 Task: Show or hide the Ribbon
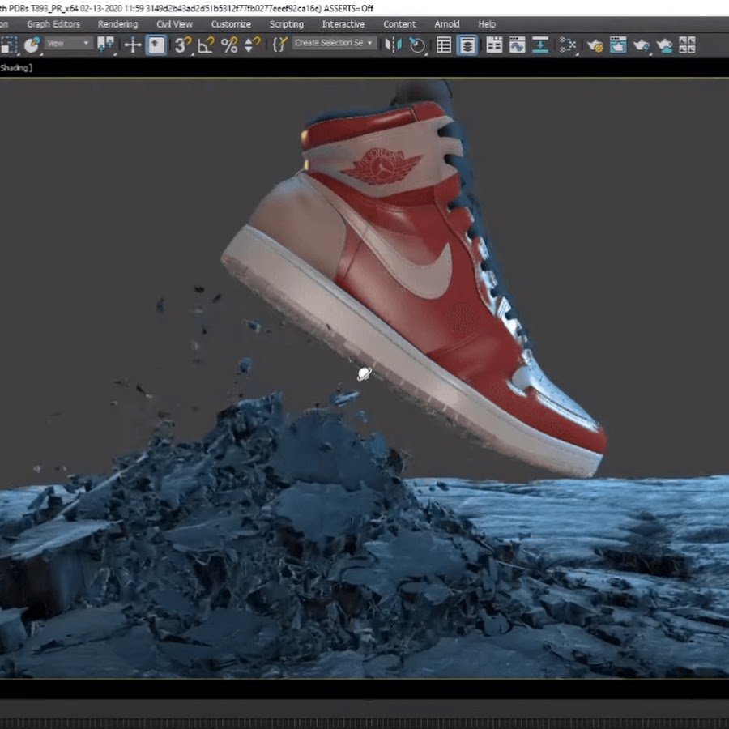(x=494, y=45)
